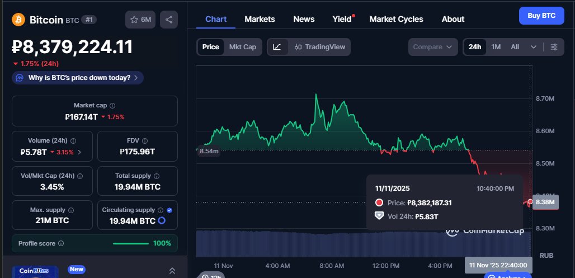575x278 pixels.
Task: Click the ₽175.96T FDV value
Action: (x=138, y=152)
